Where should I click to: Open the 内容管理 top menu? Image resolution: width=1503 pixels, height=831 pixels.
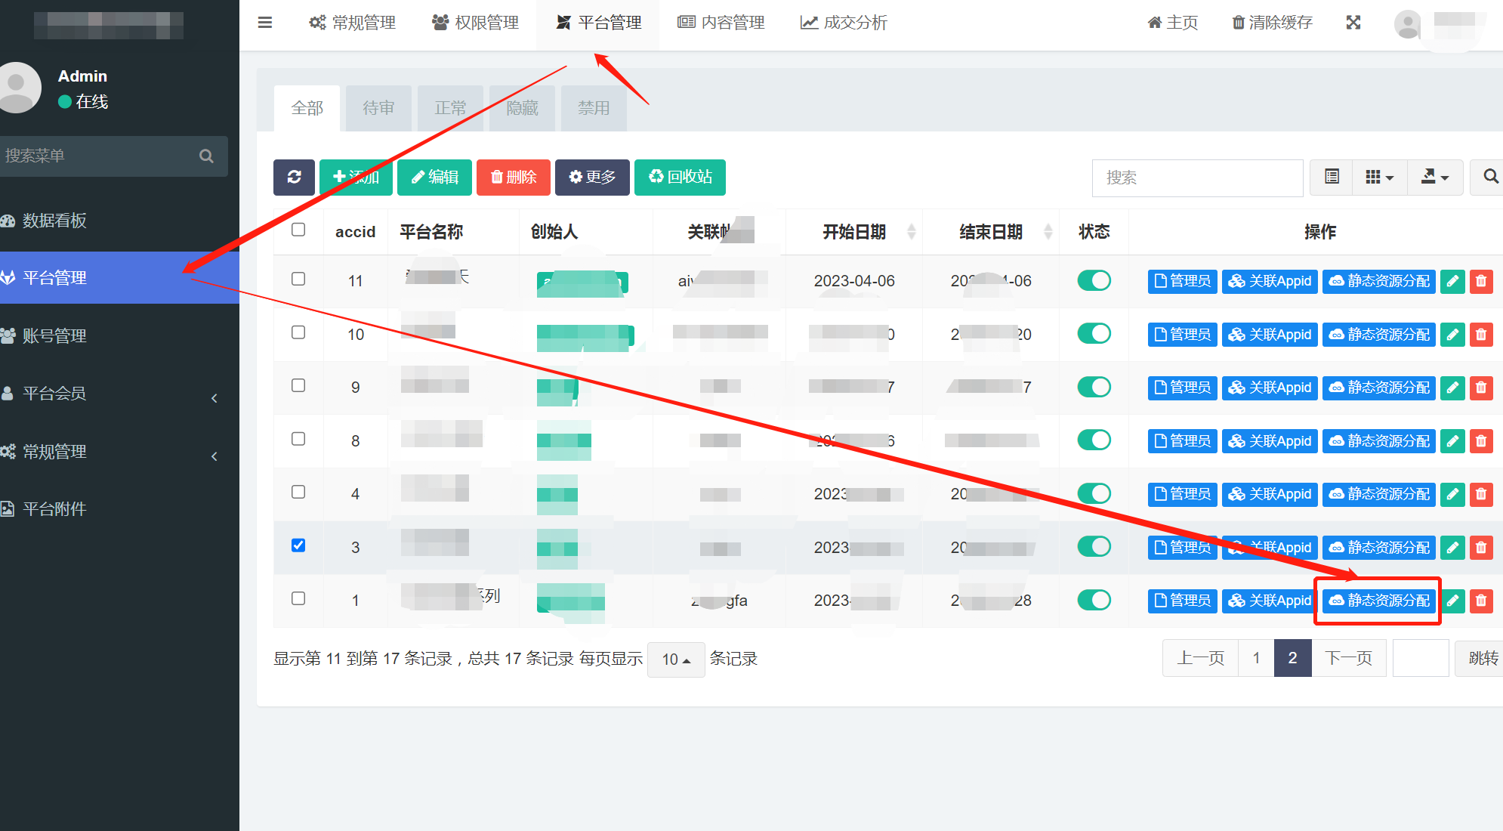(721, 23)
